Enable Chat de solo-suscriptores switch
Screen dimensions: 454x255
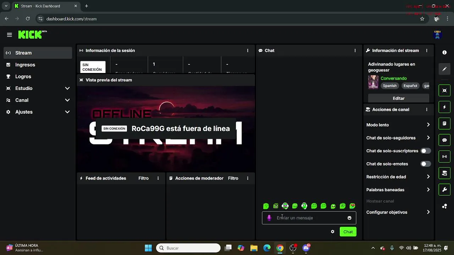[x=426, y=151]
